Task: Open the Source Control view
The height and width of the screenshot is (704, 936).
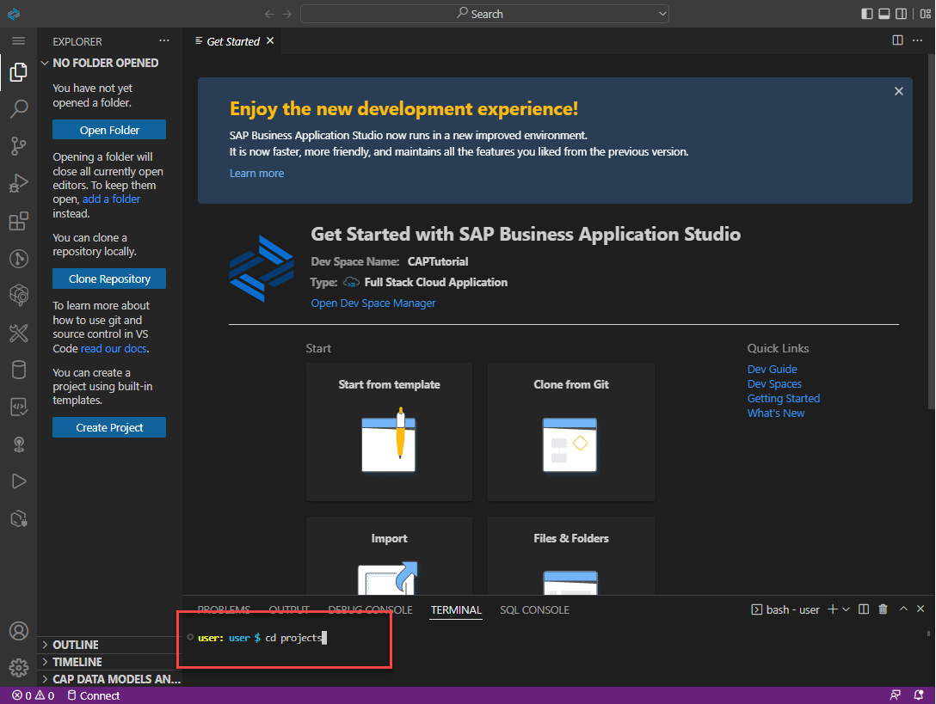Action: pos(19,146)
